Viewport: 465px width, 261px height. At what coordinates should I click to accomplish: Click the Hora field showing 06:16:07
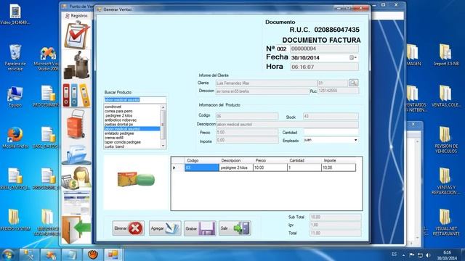pyautogui.click(x=324, y=67)
